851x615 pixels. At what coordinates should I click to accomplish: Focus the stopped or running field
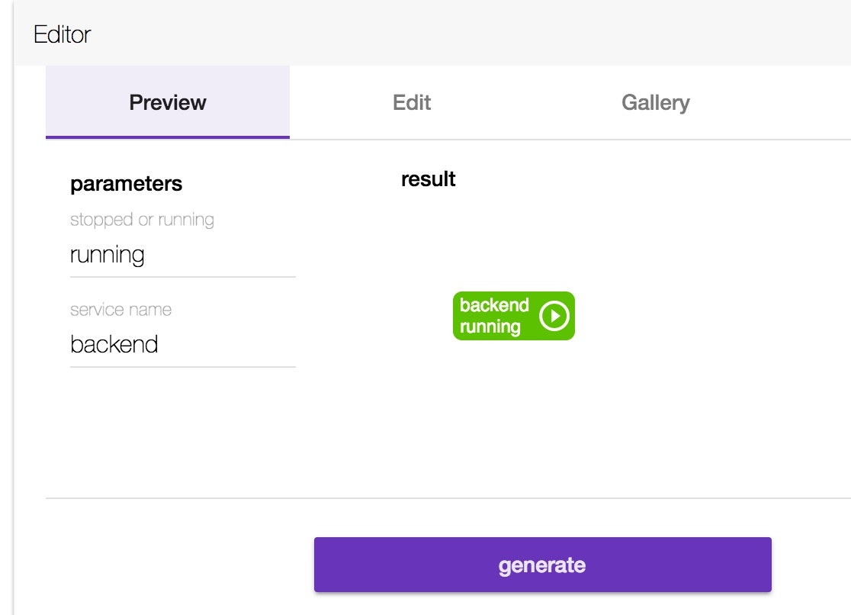click(x=182, y=254)
